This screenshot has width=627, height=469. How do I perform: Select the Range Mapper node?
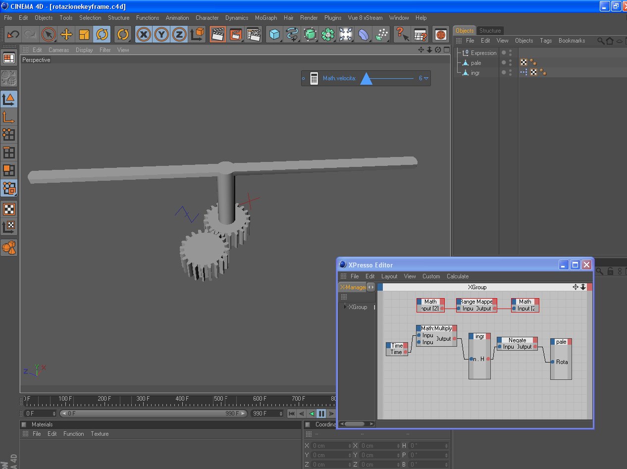tap(476, 302)
